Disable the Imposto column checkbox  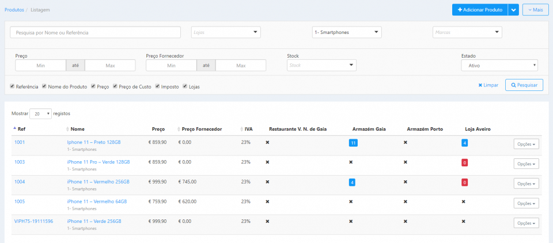coord(158,86)
